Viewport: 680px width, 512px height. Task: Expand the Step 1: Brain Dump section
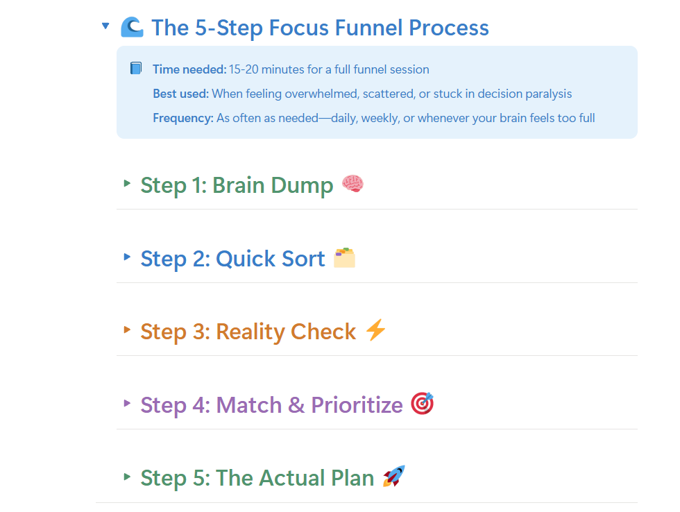coord(128,185)
